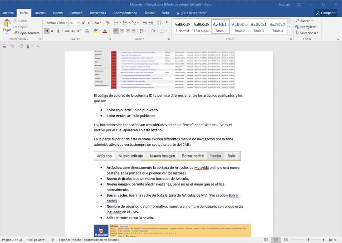The image size is (342, 243).
Task: Click the shading paint bucket icon
Action: [x=153, y=31]
